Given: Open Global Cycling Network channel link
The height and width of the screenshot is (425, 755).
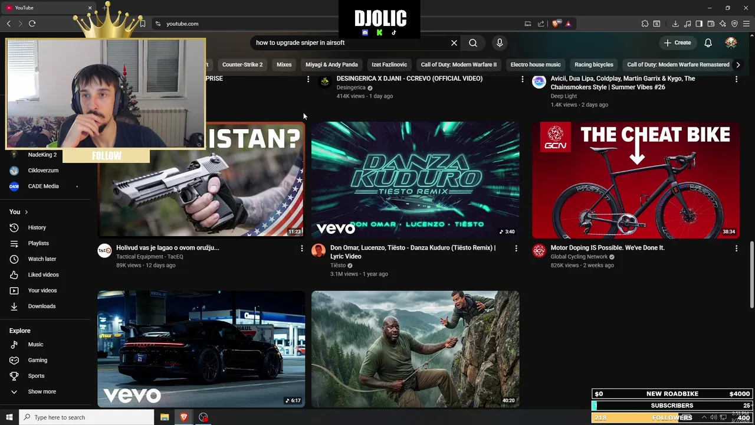Looking at the screenshot, I should tap(579, 257).
